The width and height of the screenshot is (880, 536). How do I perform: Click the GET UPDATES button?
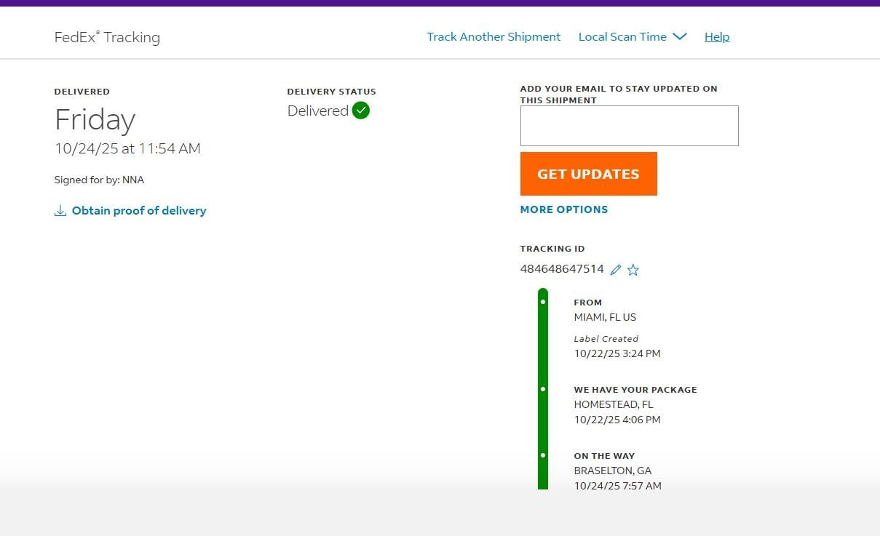589,174
